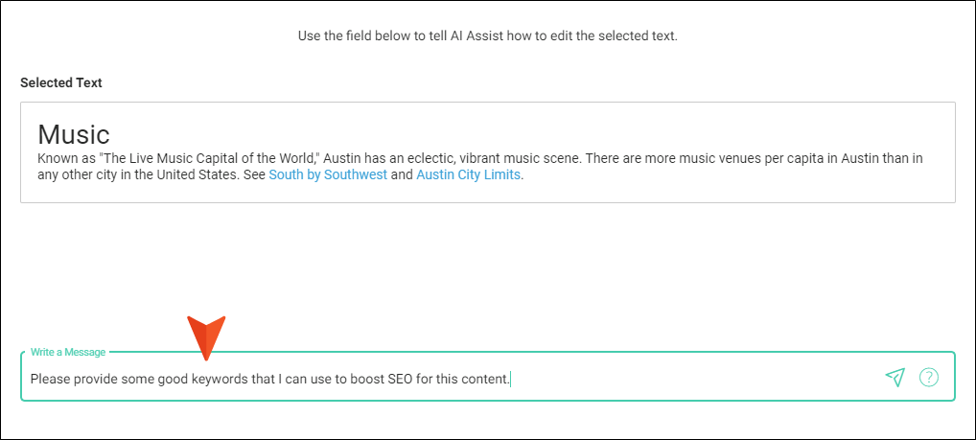Click the AI Assist instruction text
The height and width of the screenshot is (440, 976).
[487, 35]
